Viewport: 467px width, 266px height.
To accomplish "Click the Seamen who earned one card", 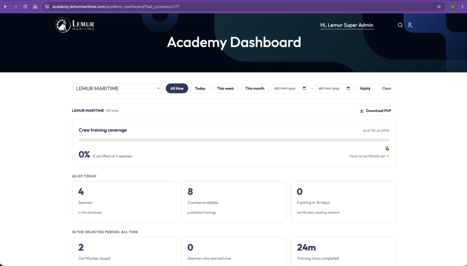I will tap(234, 251).
